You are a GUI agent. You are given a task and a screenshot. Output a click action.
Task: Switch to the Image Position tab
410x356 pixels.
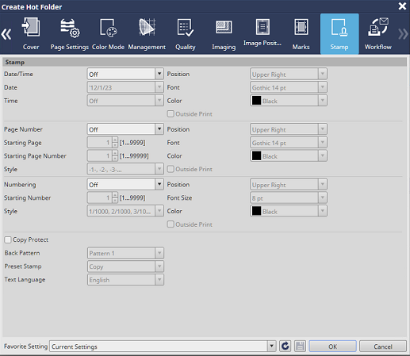pyautogui.click(x=262, y=34)
